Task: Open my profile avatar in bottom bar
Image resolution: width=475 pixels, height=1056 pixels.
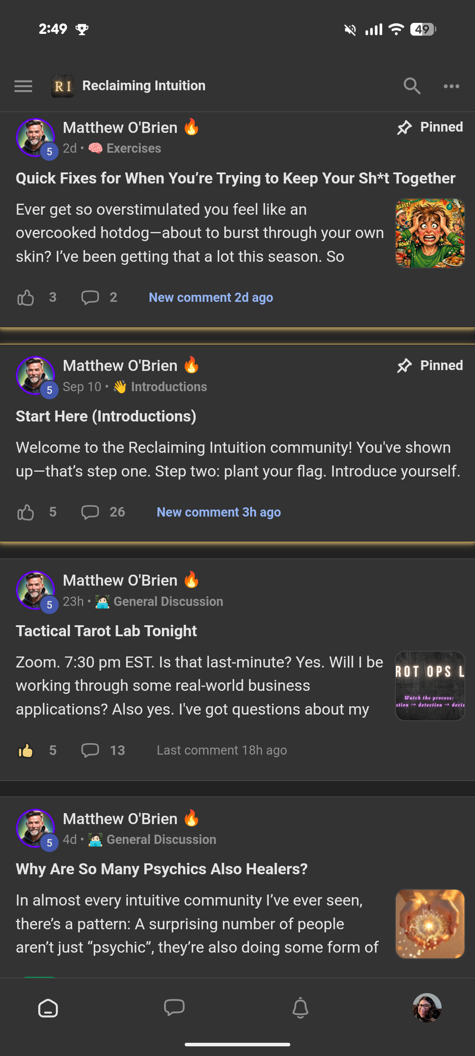Action: (427, 1008)
